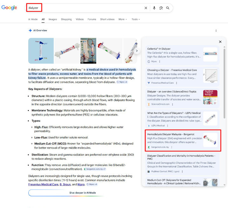Open the Nipro link in manufacturers sentence

coord(81,184)
